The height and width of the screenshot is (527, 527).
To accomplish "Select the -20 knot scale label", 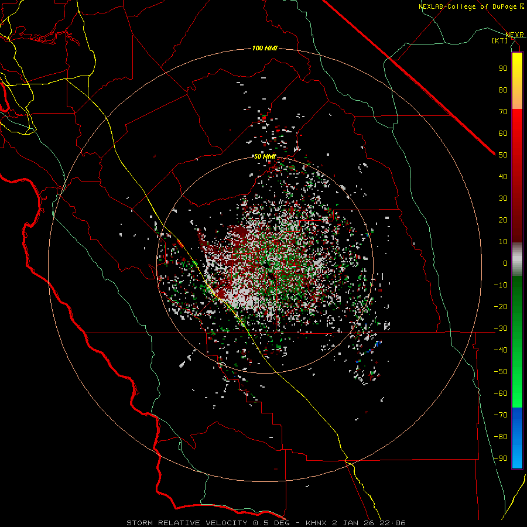I will coord(501,306).
